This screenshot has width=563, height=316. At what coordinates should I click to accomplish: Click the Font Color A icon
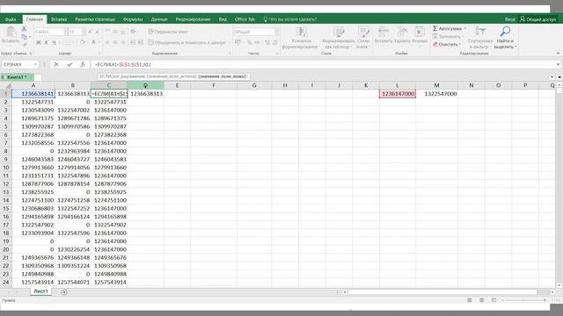[93, 43]
